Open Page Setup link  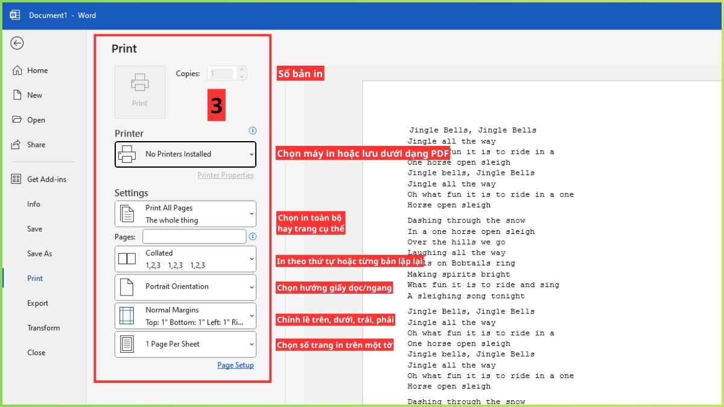[x=235, y=365]
